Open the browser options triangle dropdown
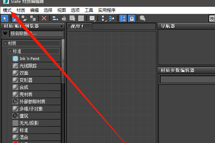Image resolution: width=215 pixels, height=143 pixels. click(x=5, y=33)
